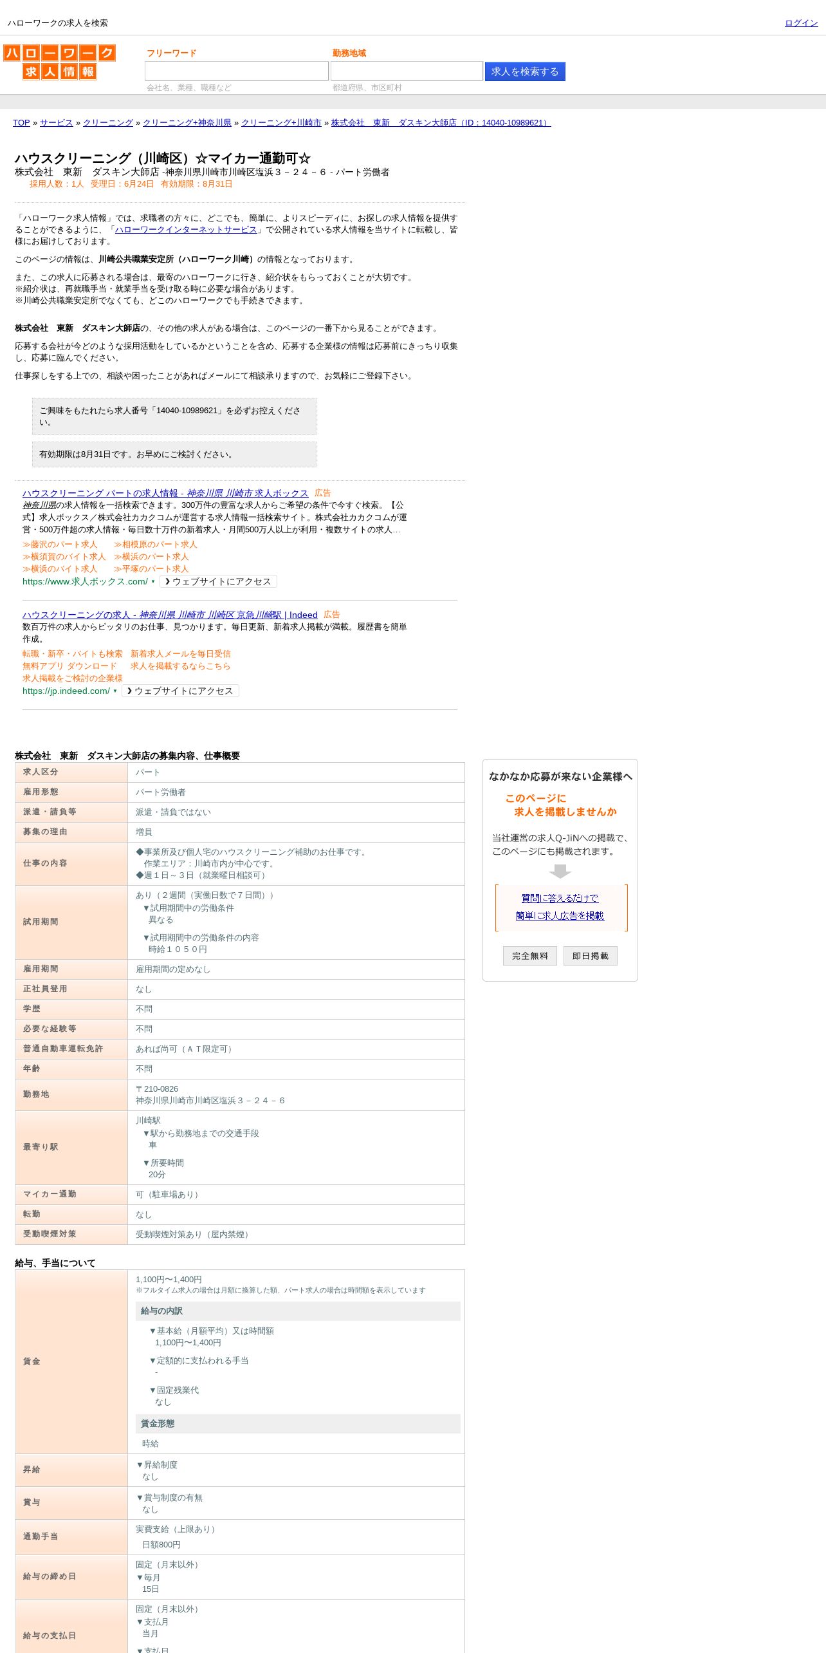Open the クリーニング+神奈川県 breadcrumb link
The height and width of the screenshot is (1653, 826).
pos(187,123)
